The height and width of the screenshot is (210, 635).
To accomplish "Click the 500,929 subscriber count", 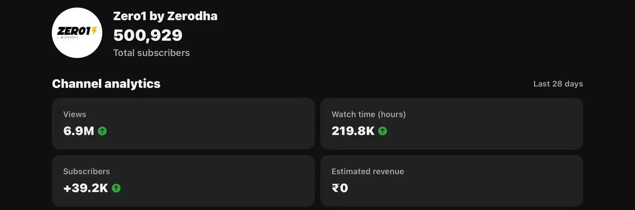I will (148, 35).
